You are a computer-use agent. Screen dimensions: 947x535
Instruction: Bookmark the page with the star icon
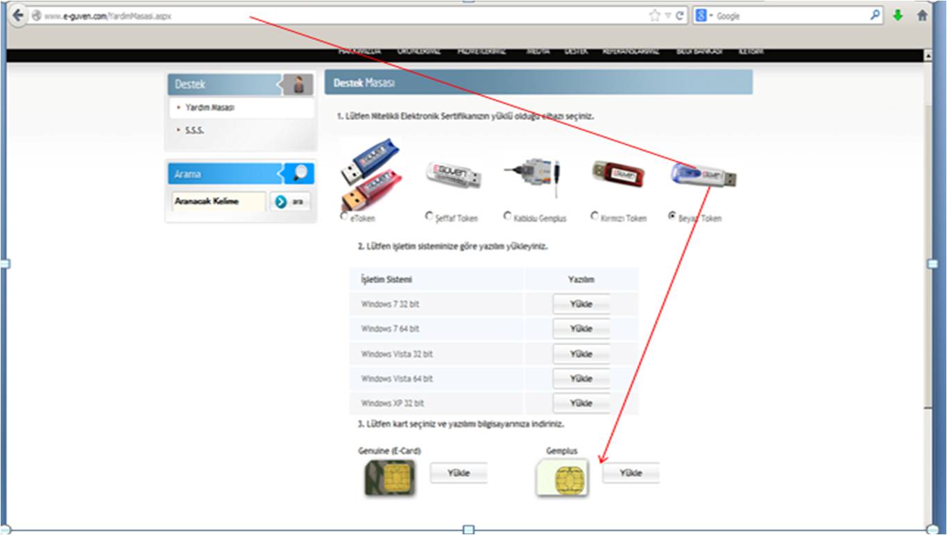pyautogui.click(x=654, y=16)
